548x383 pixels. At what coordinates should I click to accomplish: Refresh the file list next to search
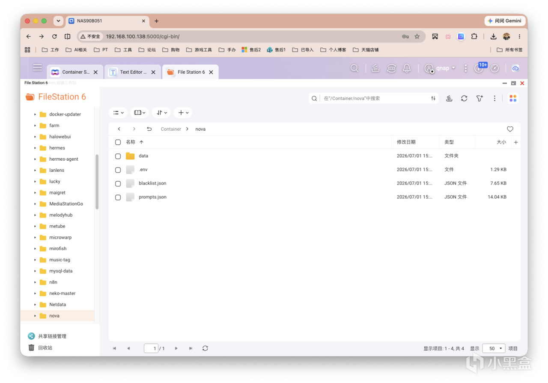(464, 99)
